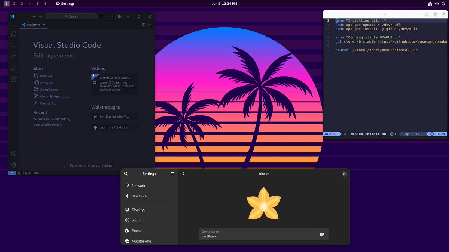Open the Extensions view in VS Code

(14, 79)
